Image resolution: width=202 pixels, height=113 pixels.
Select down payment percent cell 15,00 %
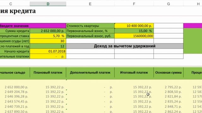pos(134,31)
